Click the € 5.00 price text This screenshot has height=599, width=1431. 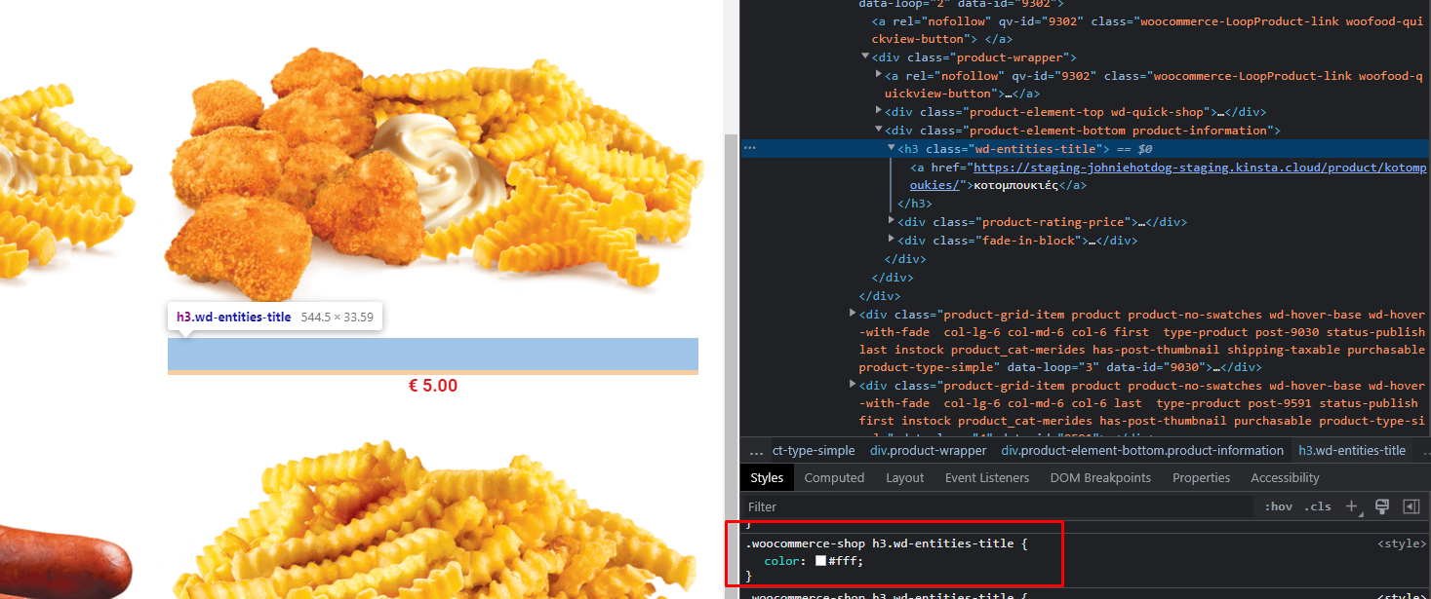click(433, 386)
